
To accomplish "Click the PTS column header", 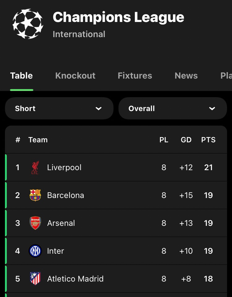I will click(208, 140).
